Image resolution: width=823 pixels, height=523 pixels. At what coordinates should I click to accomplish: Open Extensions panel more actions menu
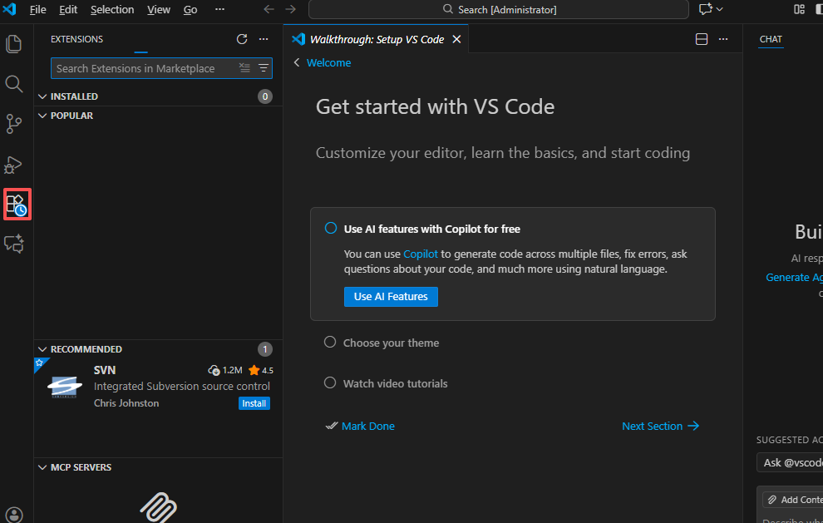[x=264, y=39]
